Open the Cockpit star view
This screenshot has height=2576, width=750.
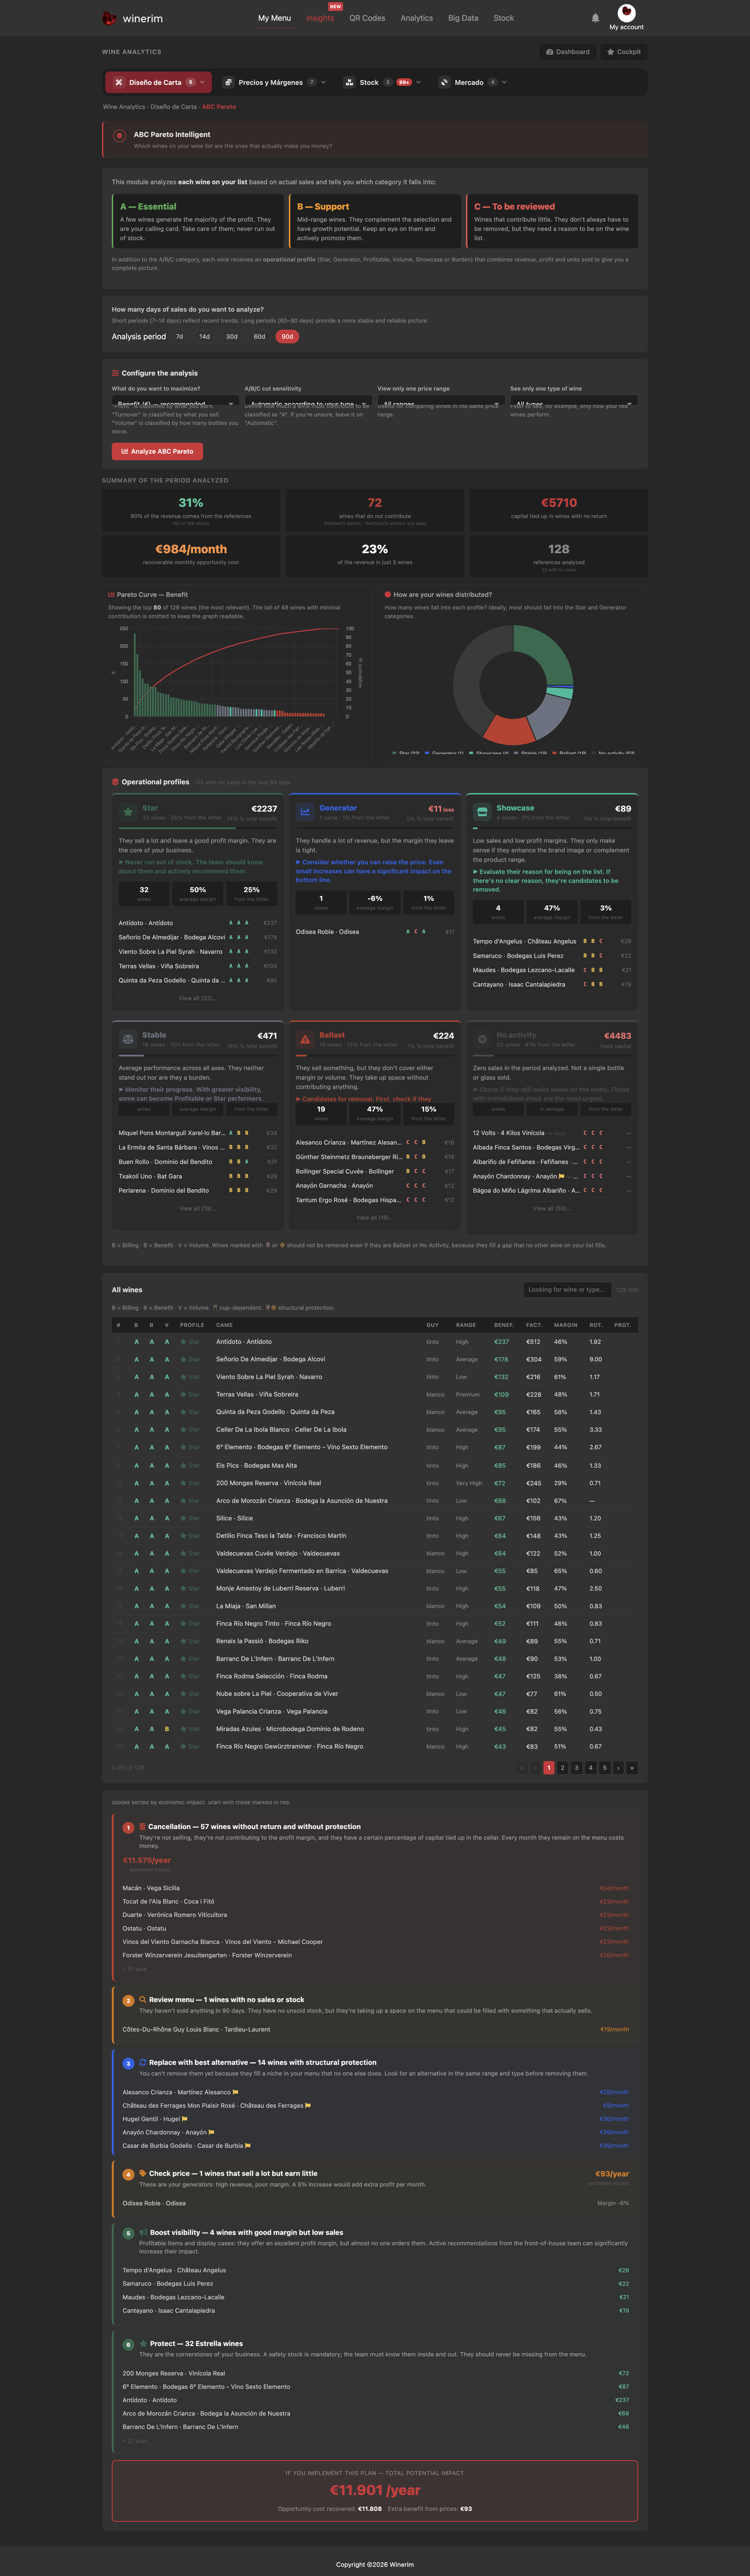click(x=624, y=52)
